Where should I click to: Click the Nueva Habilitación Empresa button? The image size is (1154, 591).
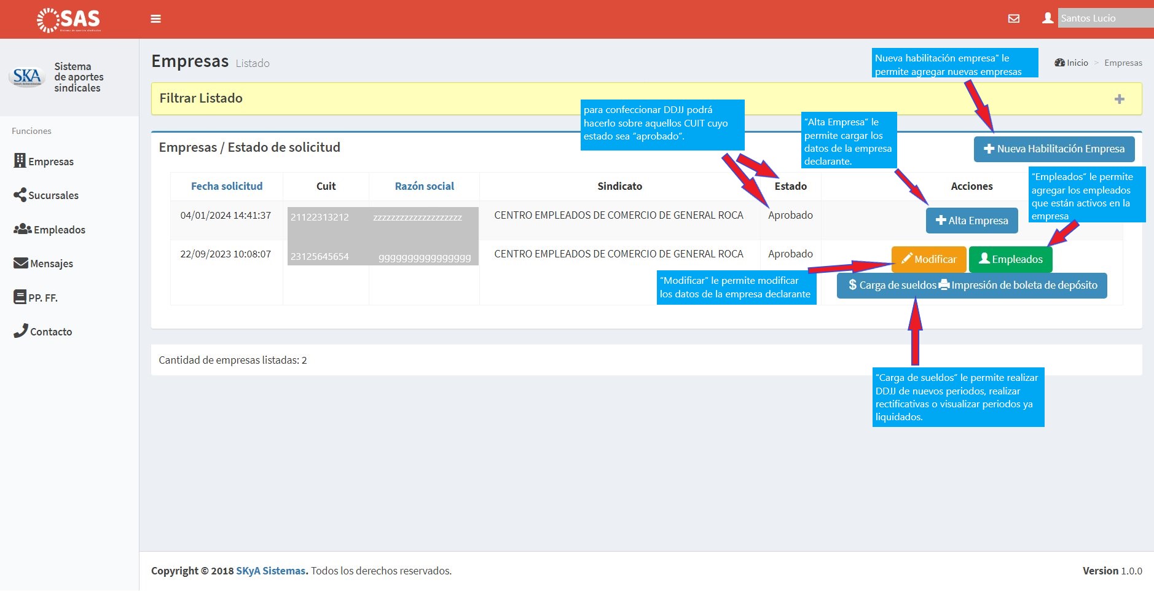coord(1054,149)
